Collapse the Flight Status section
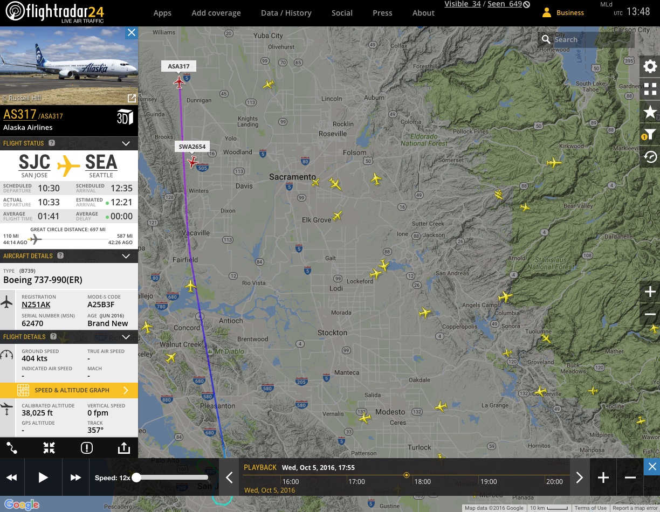The width and height of the screenshot is (660, 512). 126,143
